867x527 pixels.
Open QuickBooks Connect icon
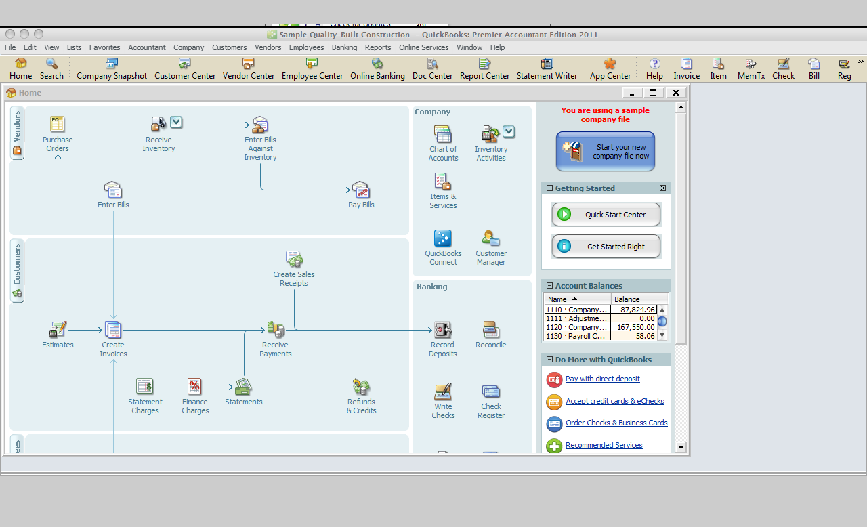(x=443, y=238)
